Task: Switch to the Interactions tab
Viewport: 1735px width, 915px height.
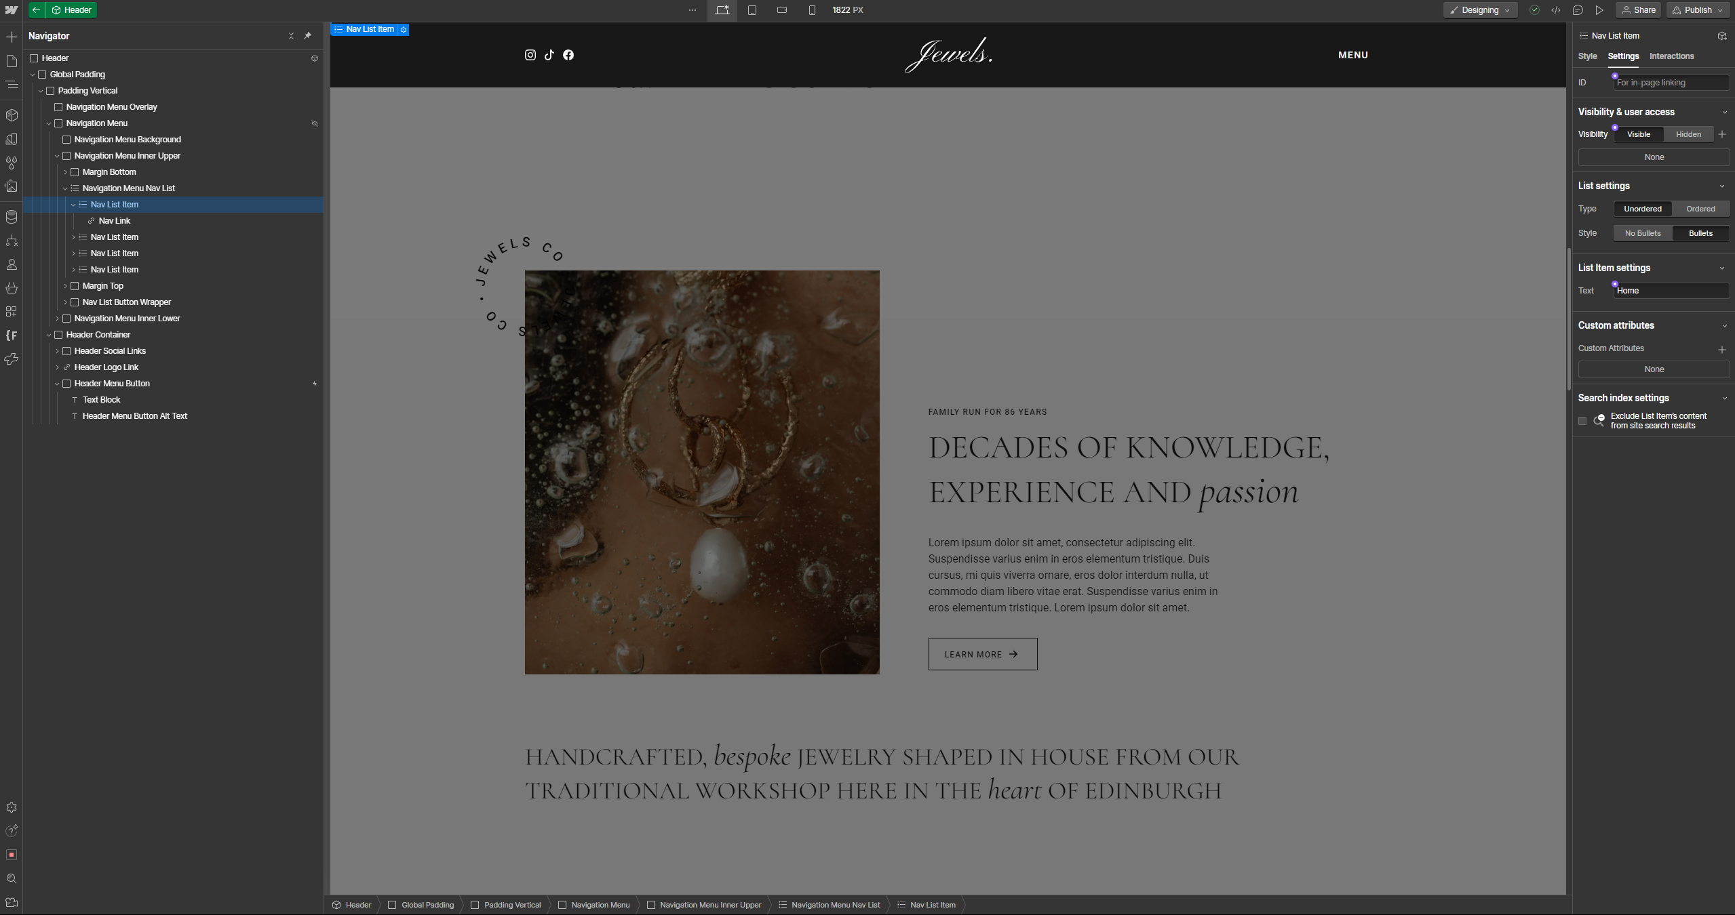Action: click(x=1671, y=56)
